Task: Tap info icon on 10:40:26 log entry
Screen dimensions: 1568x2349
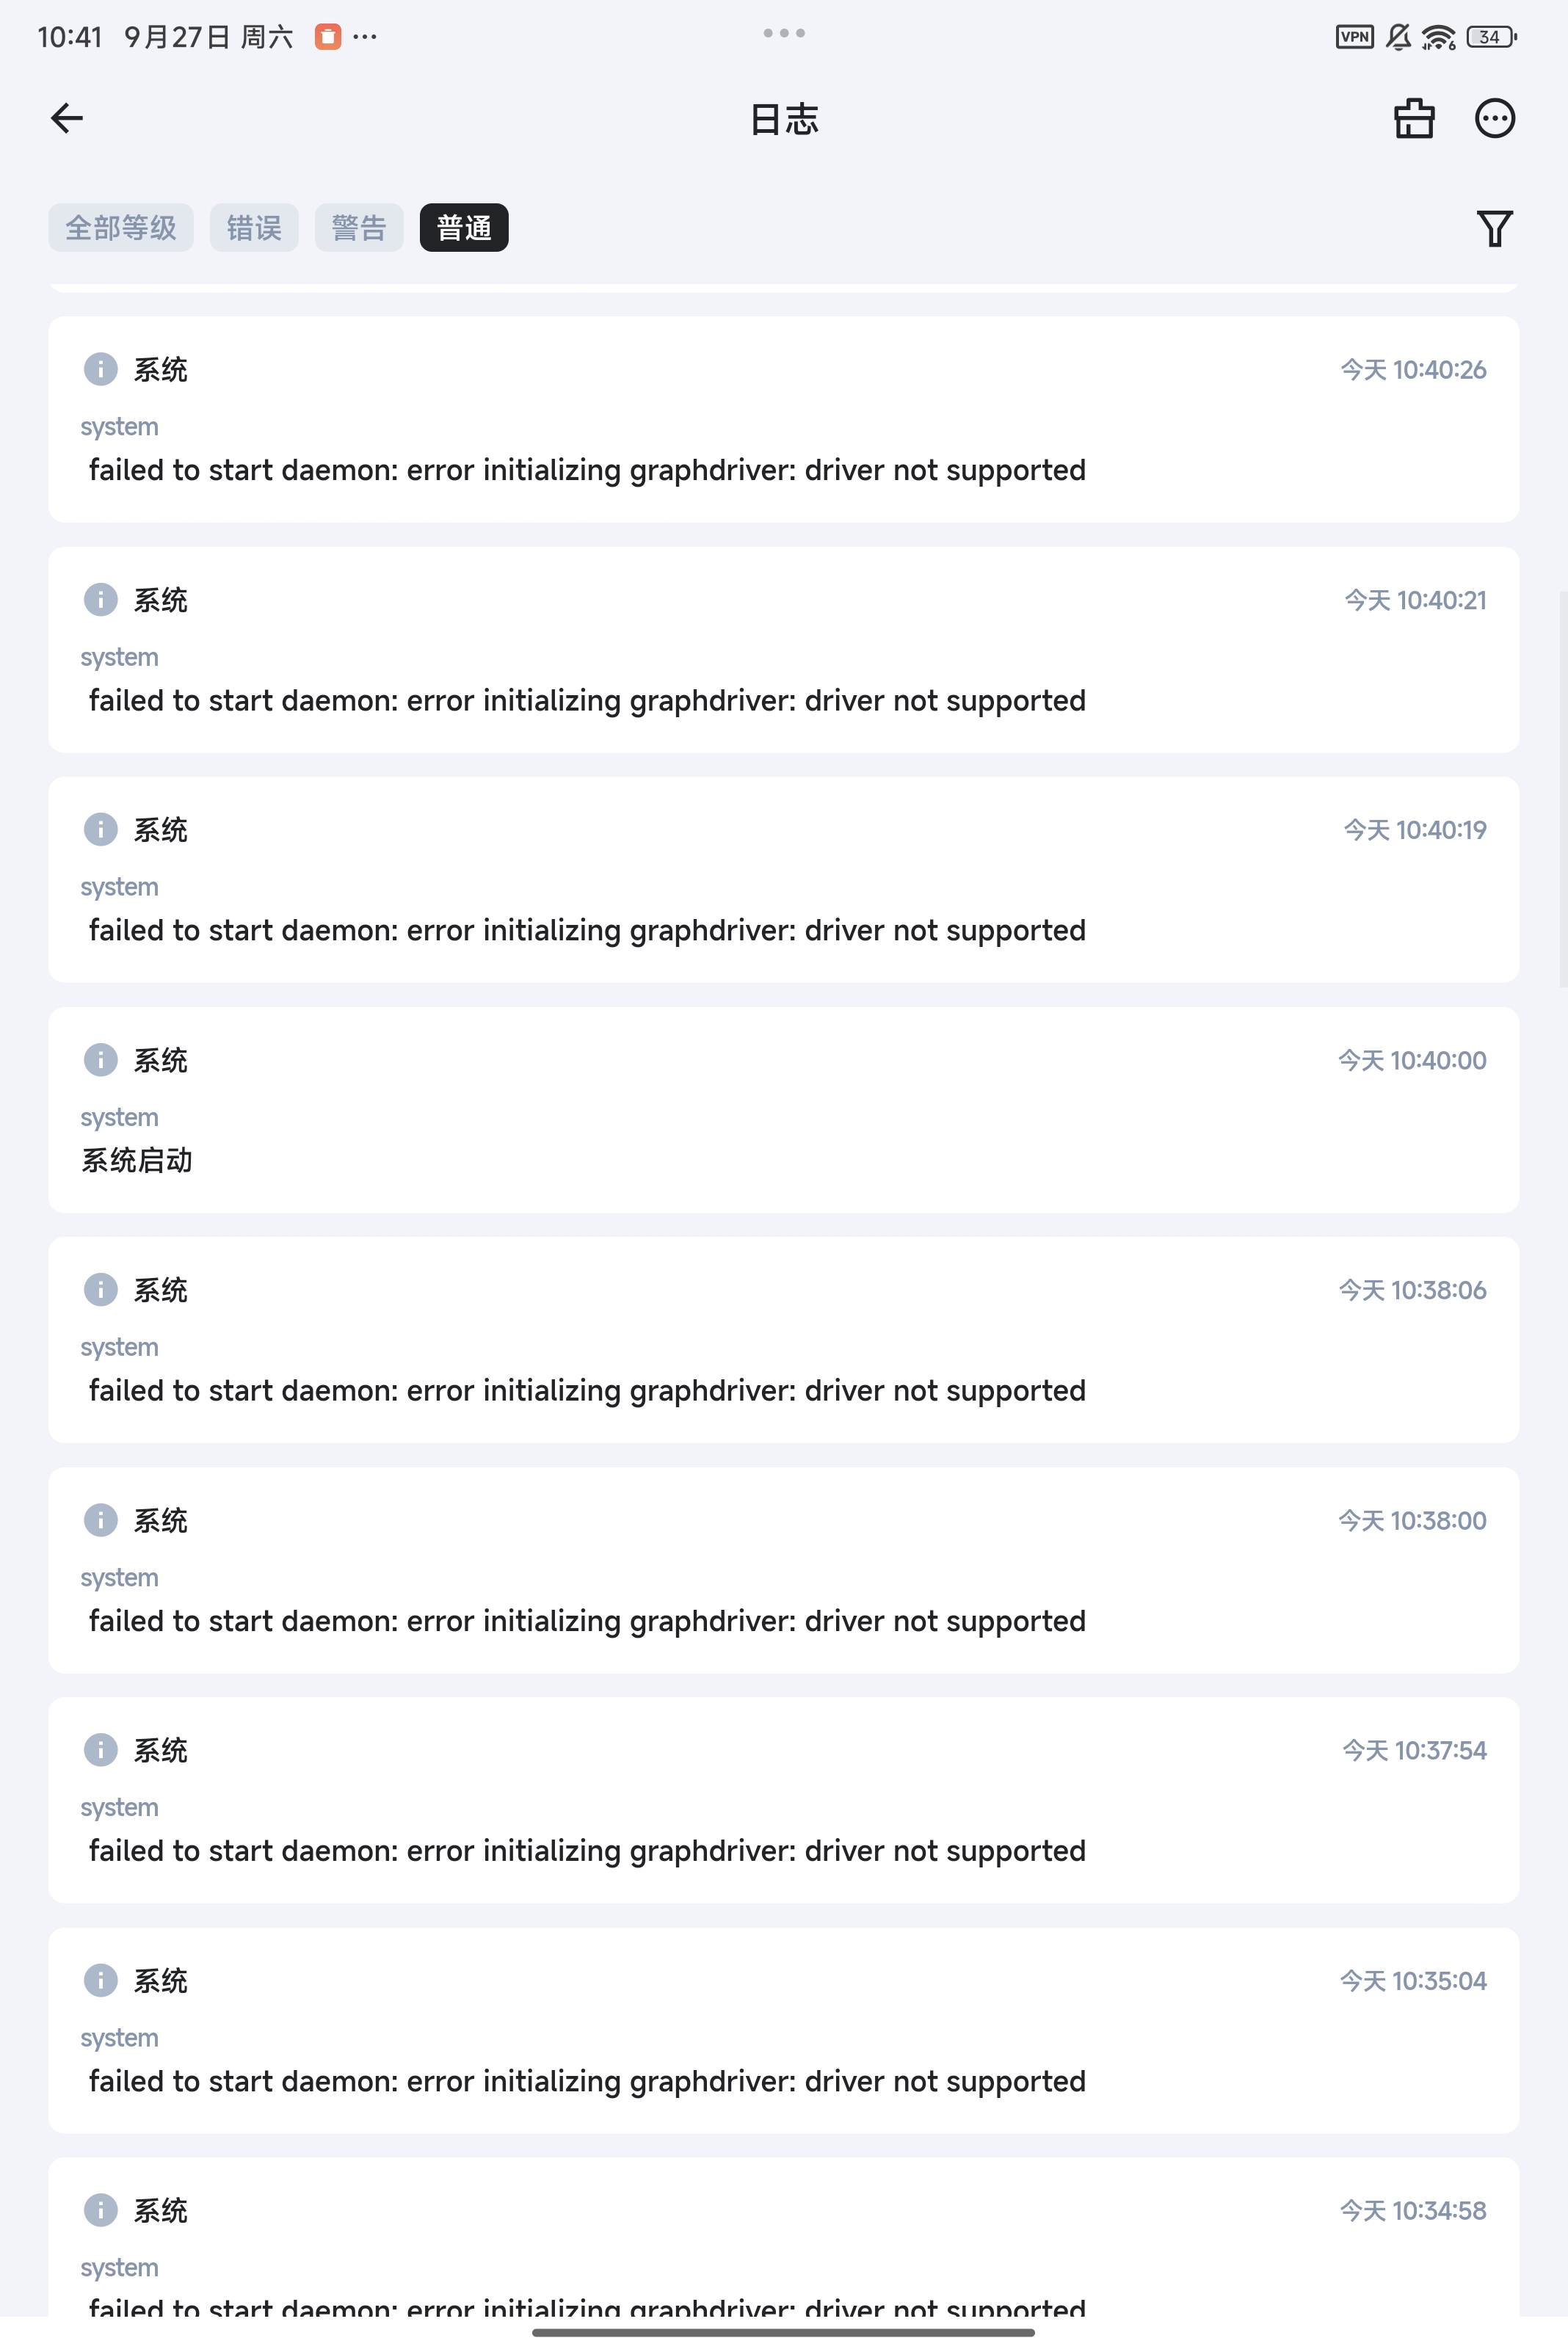Action: click(101, 369)
